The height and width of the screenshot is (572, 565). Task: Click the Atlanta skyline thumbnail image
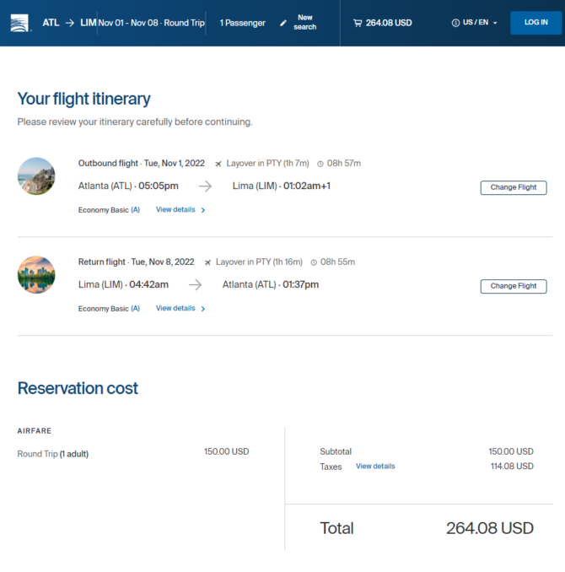pyautogui.click(x=36, y=275)
